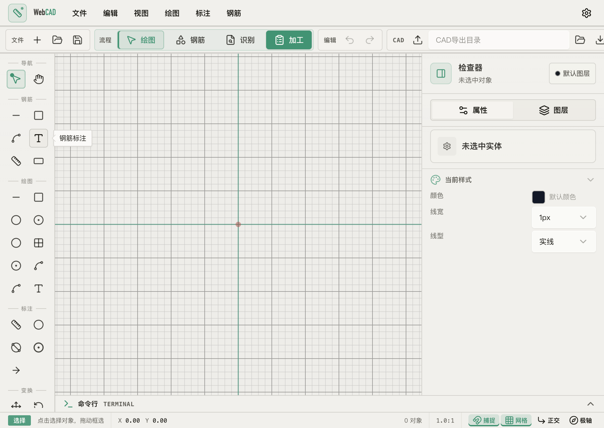Click the CAD export upload icon

click(417, 40)
